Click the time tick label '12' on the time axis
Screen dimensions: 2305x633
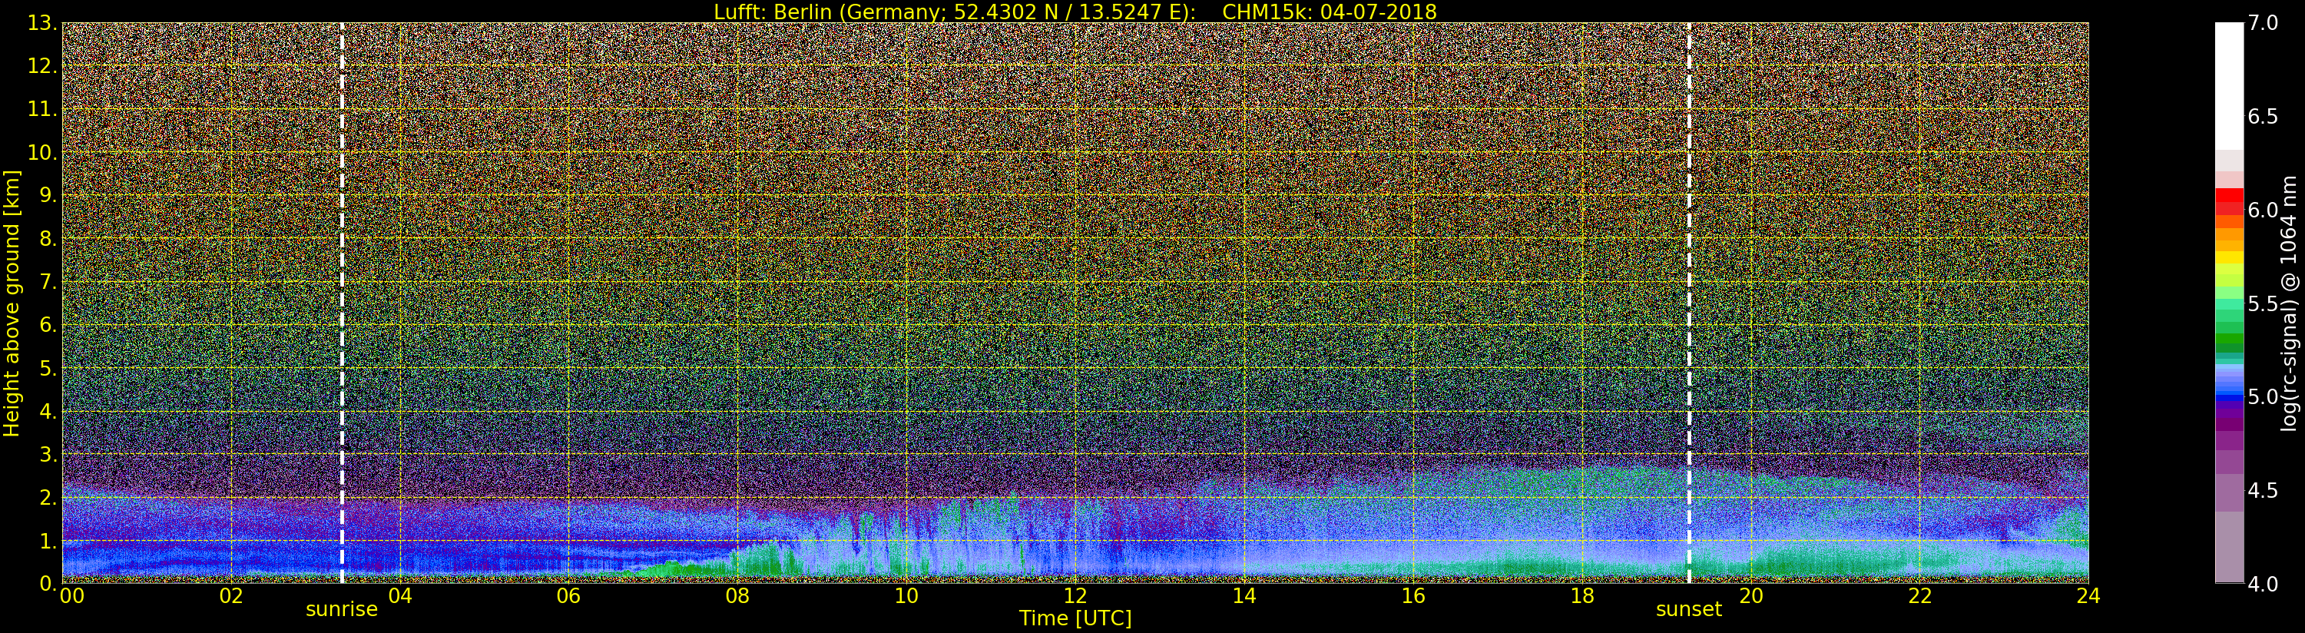(1075, 595)
